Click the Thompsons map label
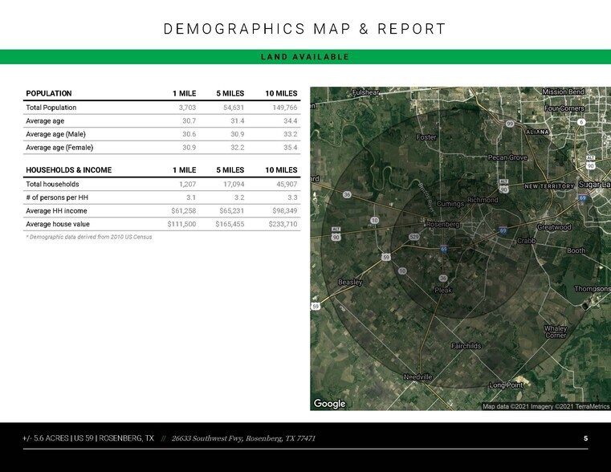 593,288
